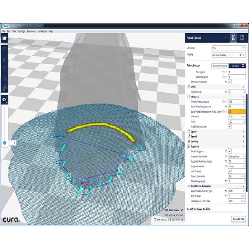Click the Initial Layer Z Overlap field
This screenshot has height=249, width=249.
237,201
